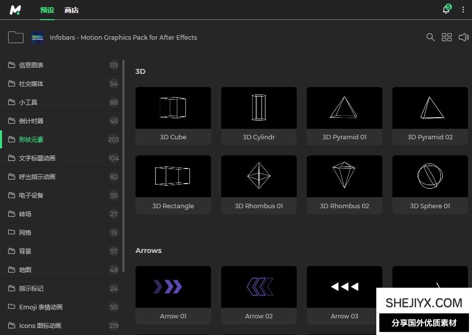Select the 倒计时器 folder
The image size is (472, 335).
coord(31,121)
